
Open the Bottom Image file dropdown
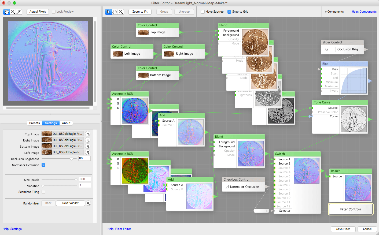coord(88,146)
